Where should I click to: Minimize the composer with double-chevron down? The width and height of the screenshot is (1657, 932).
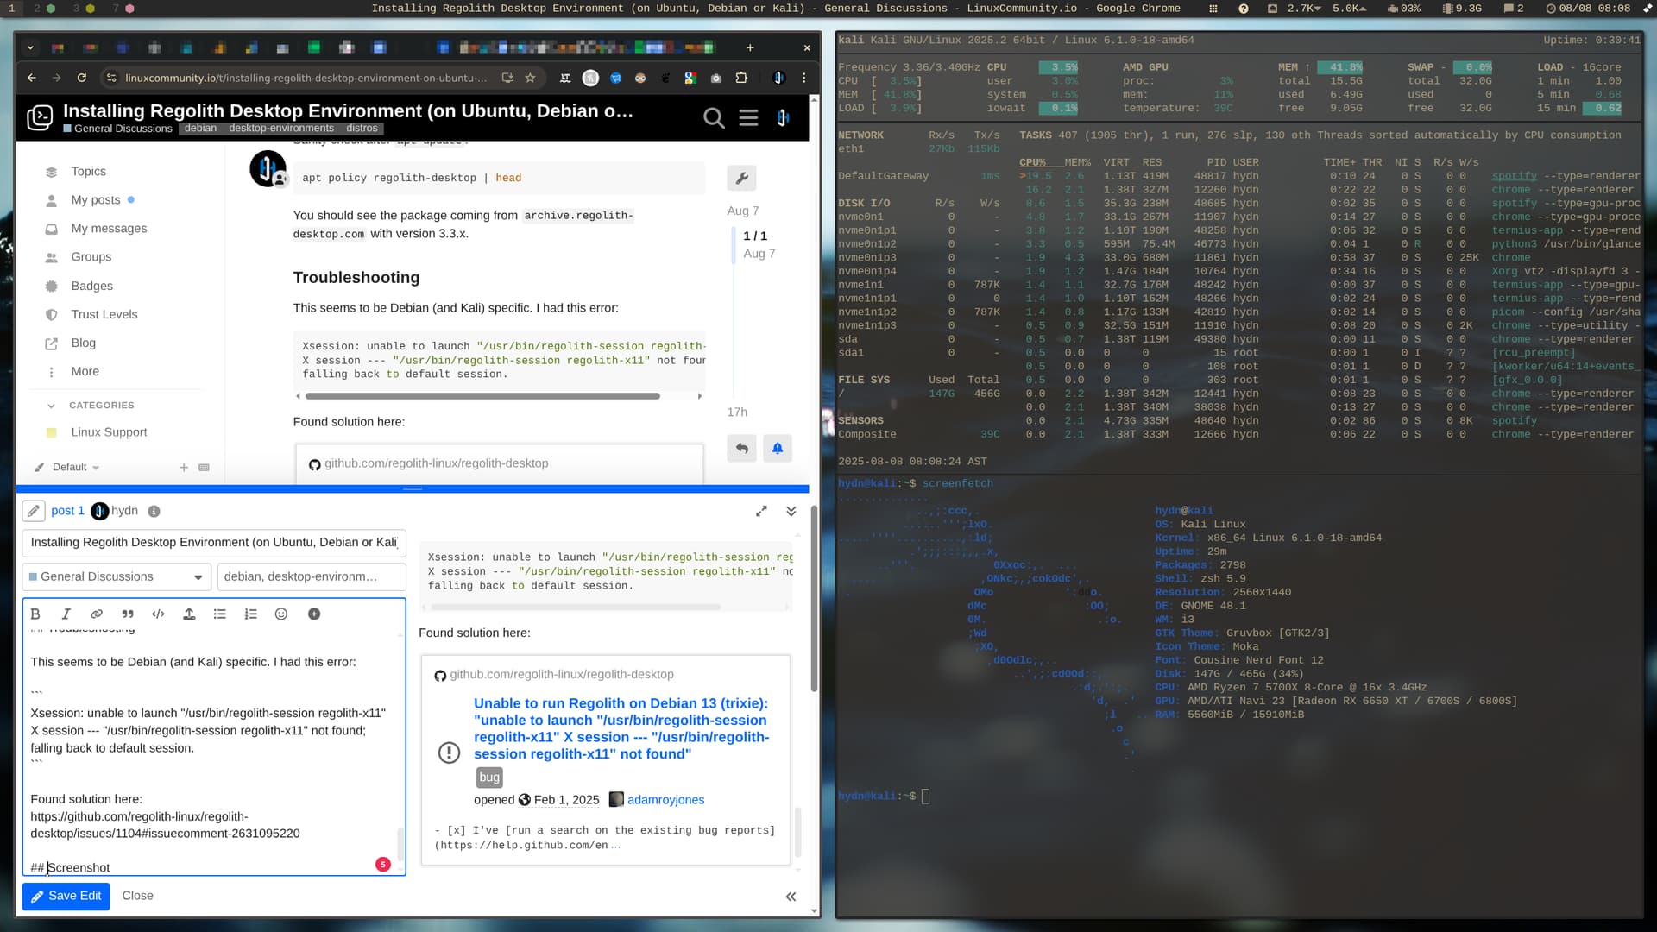pos(791,511)
